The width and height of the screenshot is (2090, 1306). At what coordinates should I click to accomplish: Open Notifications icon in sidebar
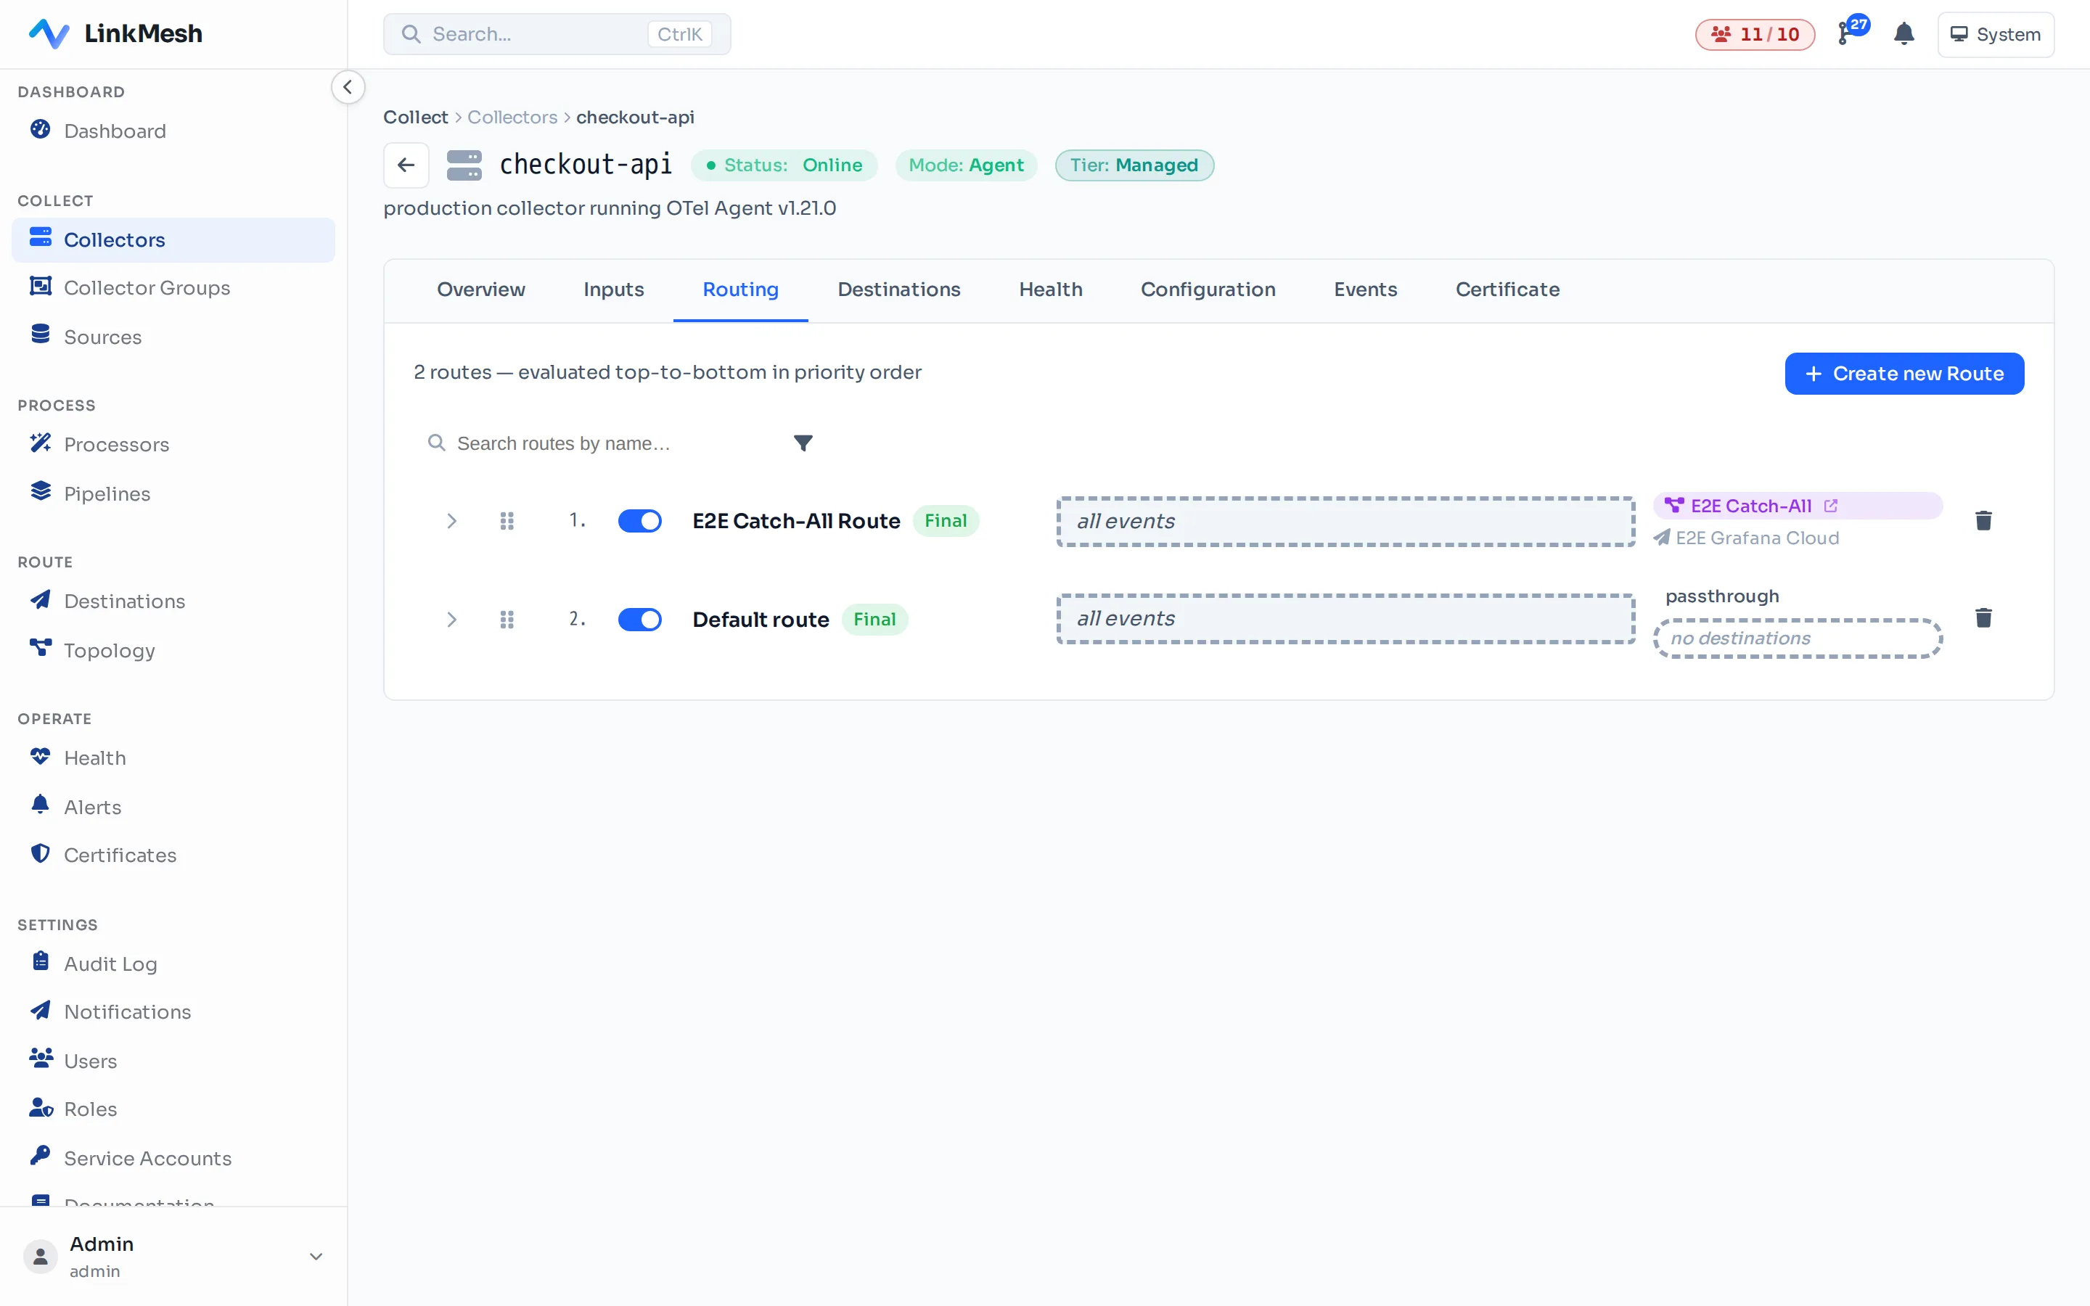[40, 1011]
